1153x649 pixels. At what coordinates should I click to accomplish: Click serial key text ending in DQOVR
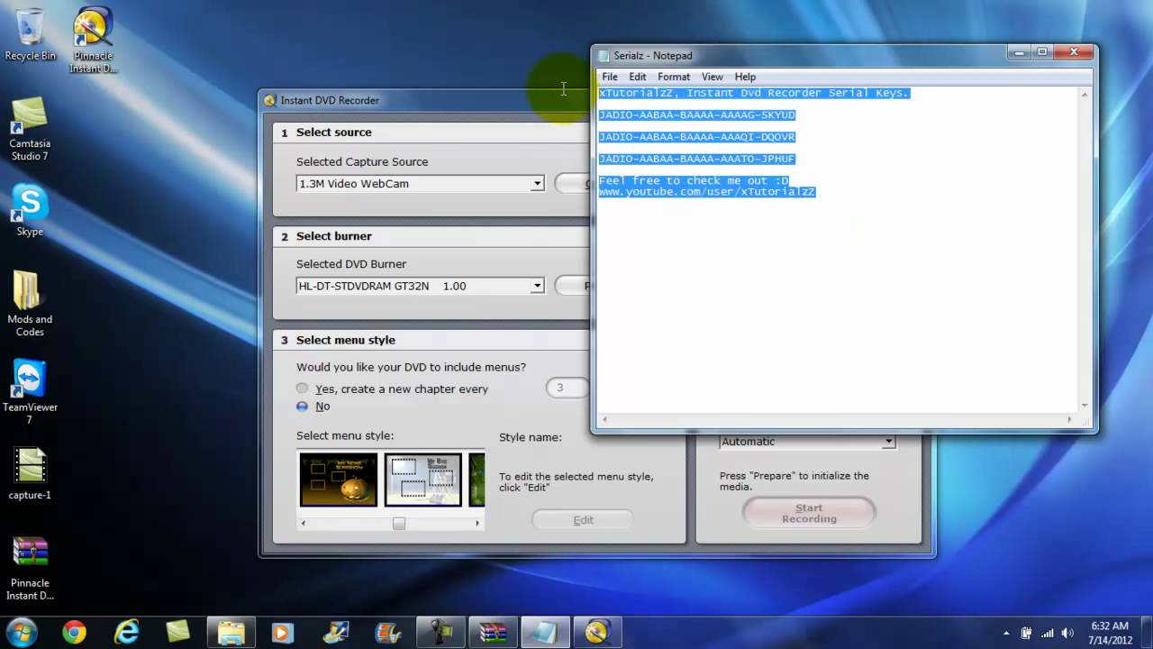click(x=697, y=137)
